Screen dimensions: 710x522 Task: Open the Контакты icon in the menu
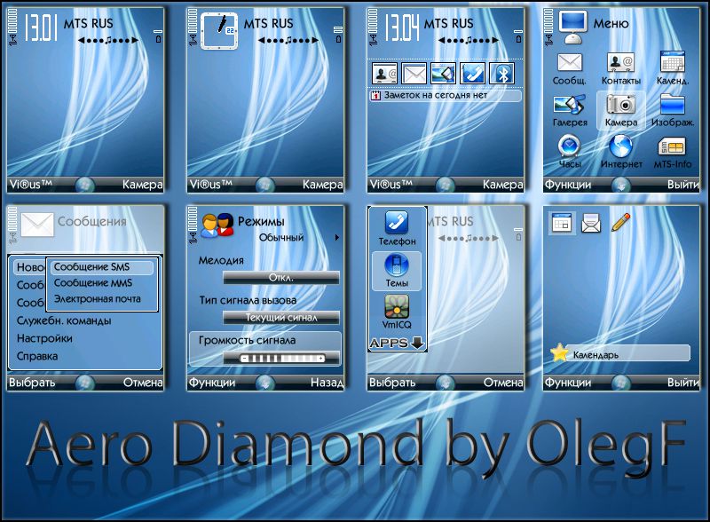[621, 63]
